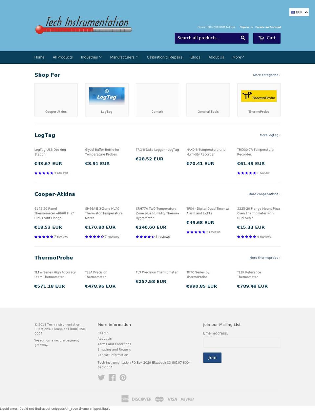Click the Discover payment icon
This screenshot has width=315, height=411.
pyautogui.click(x=142, y=399)
